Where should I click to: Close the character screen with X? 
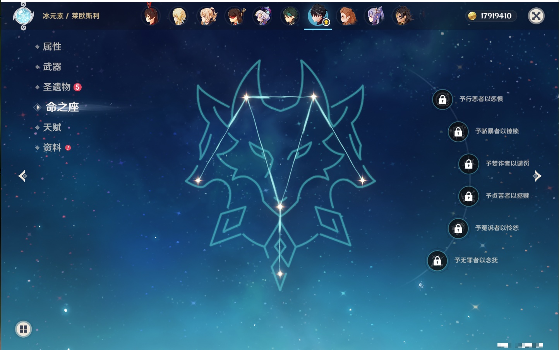tap(536, 16)
